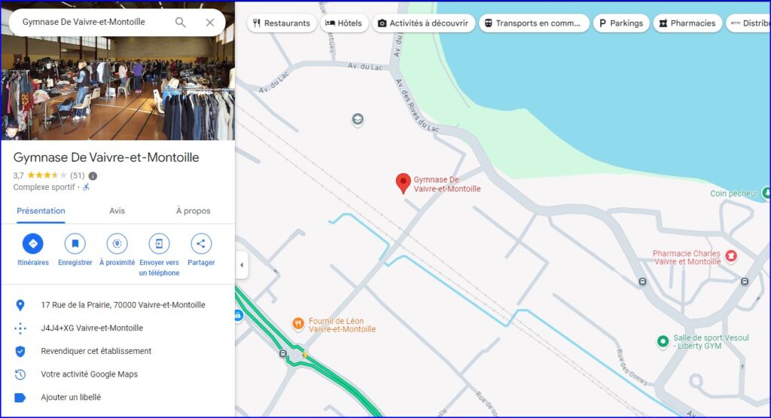
Task: Click the Fournil de Léon map label
Action: pyautogui.click(x=343, y=325)
